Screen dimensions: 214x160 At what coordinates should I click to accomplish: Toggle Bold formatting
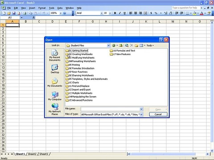click(115, 13)
